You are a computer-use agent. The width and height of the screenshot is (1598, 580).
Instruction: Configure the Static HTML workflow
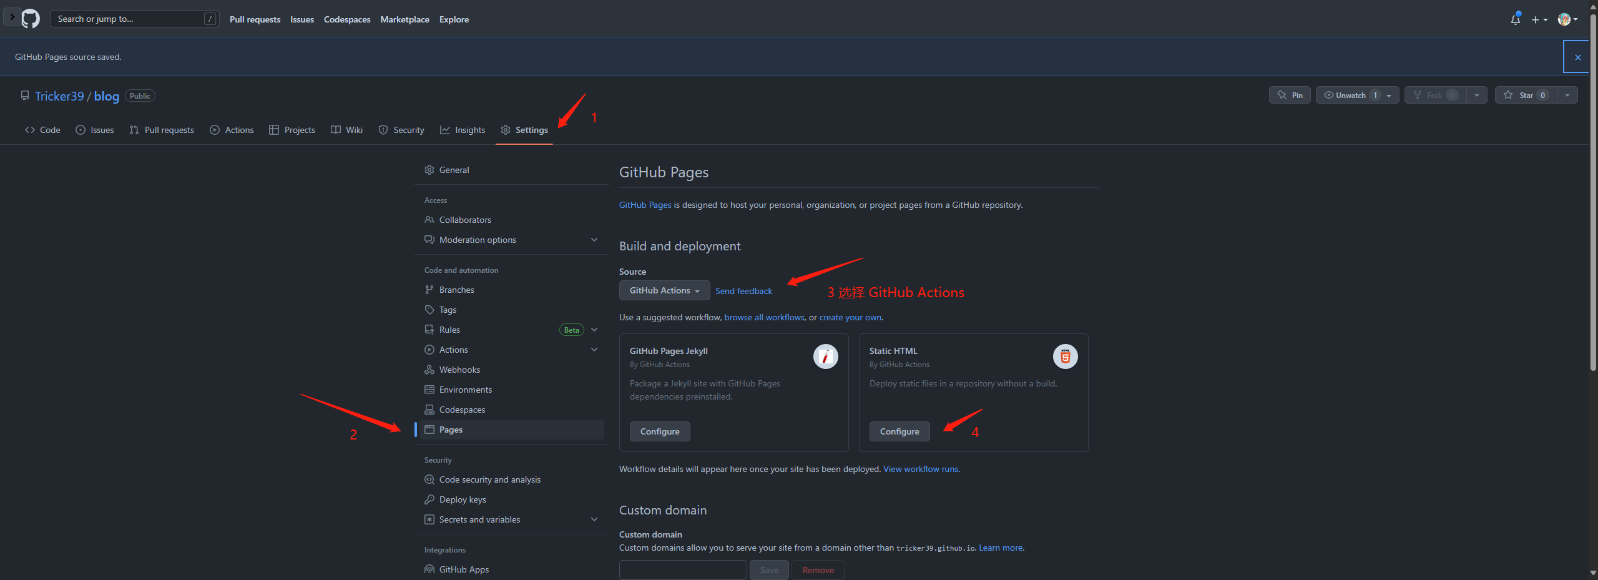point(899,431)
